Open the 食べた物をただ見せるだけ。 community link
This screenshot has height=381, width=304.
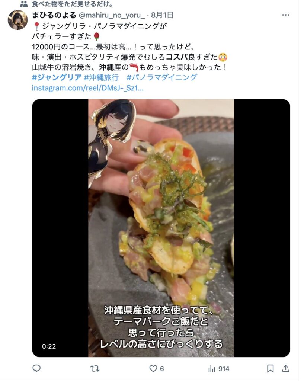pyautogui.click(x=73, y=4)
